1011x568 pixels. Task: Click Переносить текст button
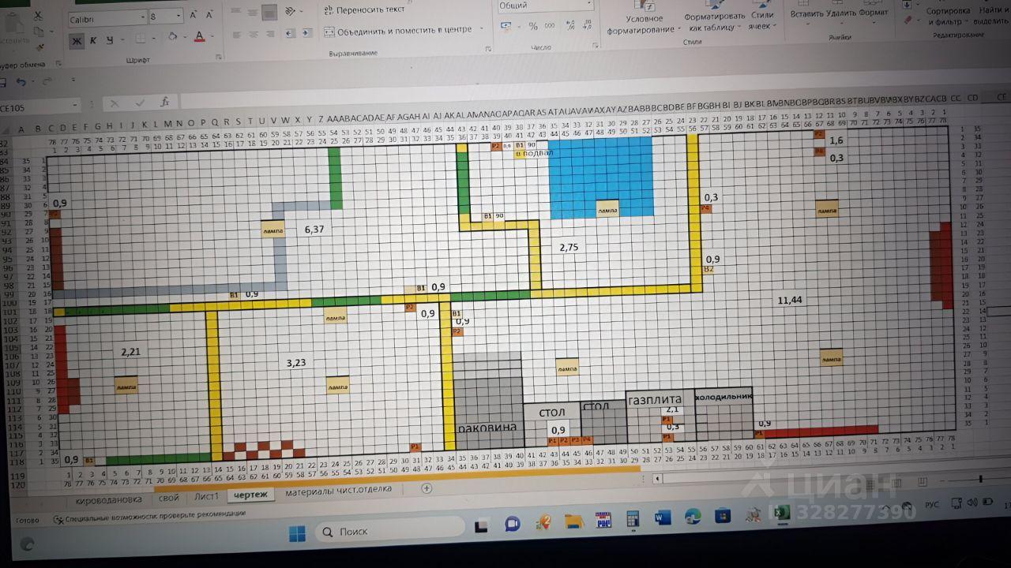364,9
